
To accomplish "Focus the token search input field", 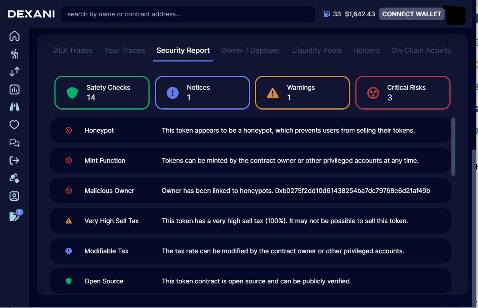I will click(188, 14).
